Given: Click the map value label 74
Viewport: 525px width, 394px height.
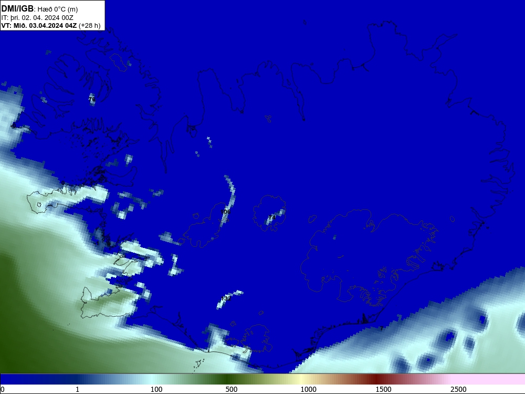Looking at the screenshot, I should click(x=272, y=218).
